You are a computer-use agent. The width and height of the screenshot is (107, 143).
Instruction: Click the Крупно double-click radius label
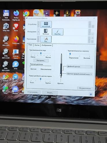point(48,83)
